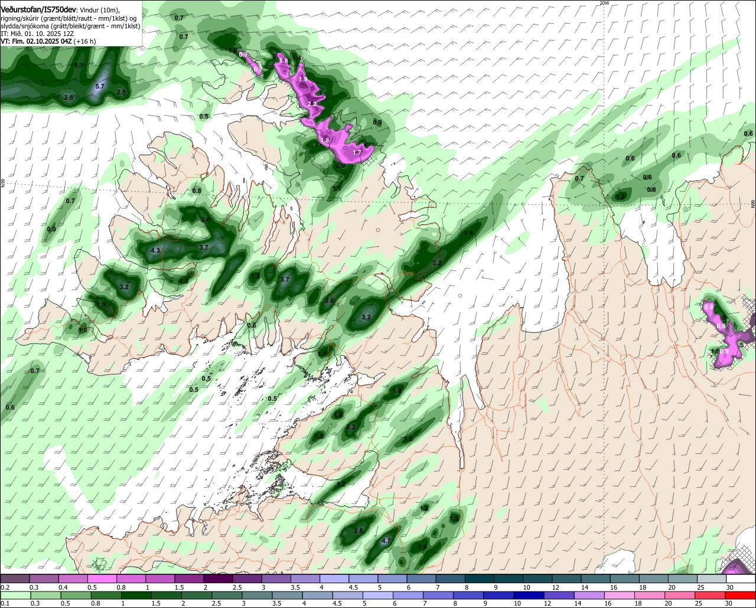Click the top-row legend swatch above label 12

(566, 579)
